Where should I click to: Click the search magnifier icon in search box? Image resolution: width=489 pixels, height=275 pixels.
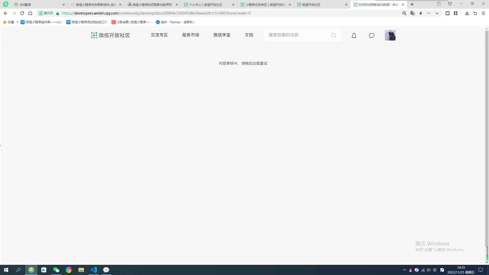coord(334,35)
